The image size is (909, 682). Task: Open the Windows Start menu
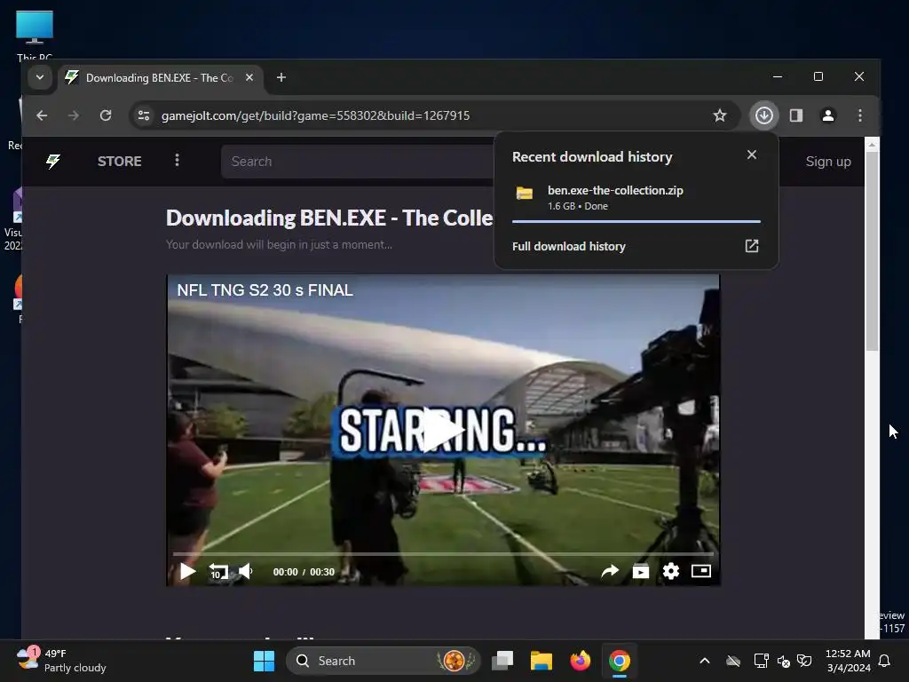click(x=264, y=661)
